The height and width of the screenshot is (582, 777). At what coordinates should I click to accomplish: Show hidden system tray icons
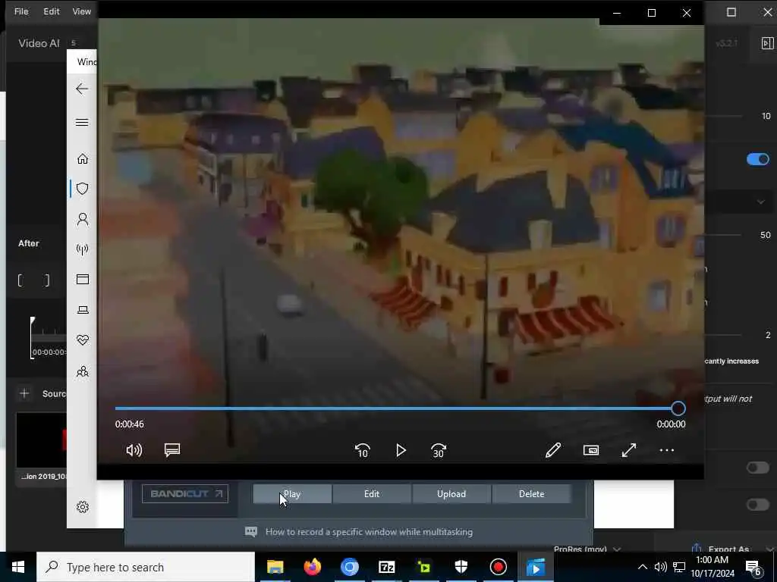(642, 567)
